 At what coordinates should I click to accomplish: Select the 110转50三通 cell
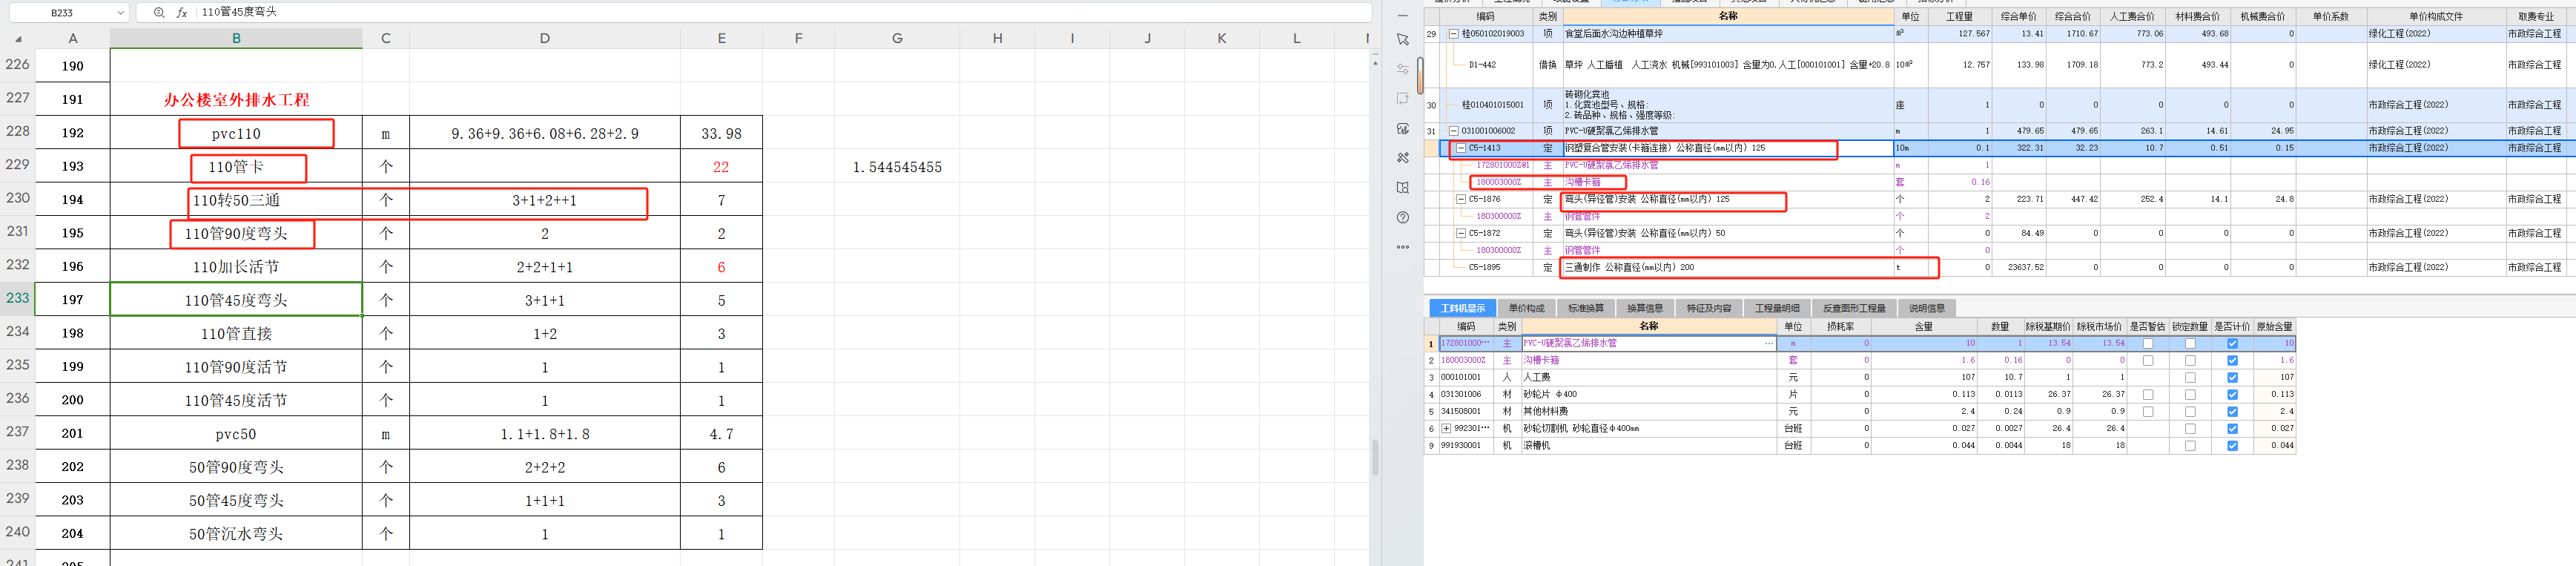pos(236,200)
